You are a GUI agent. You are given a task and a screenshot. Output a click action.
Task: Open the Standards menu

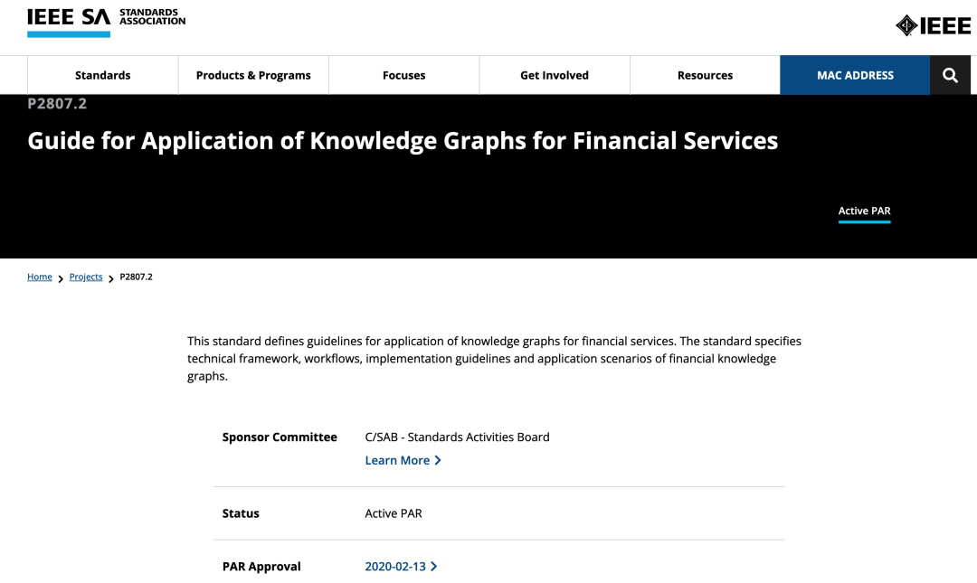103,75
